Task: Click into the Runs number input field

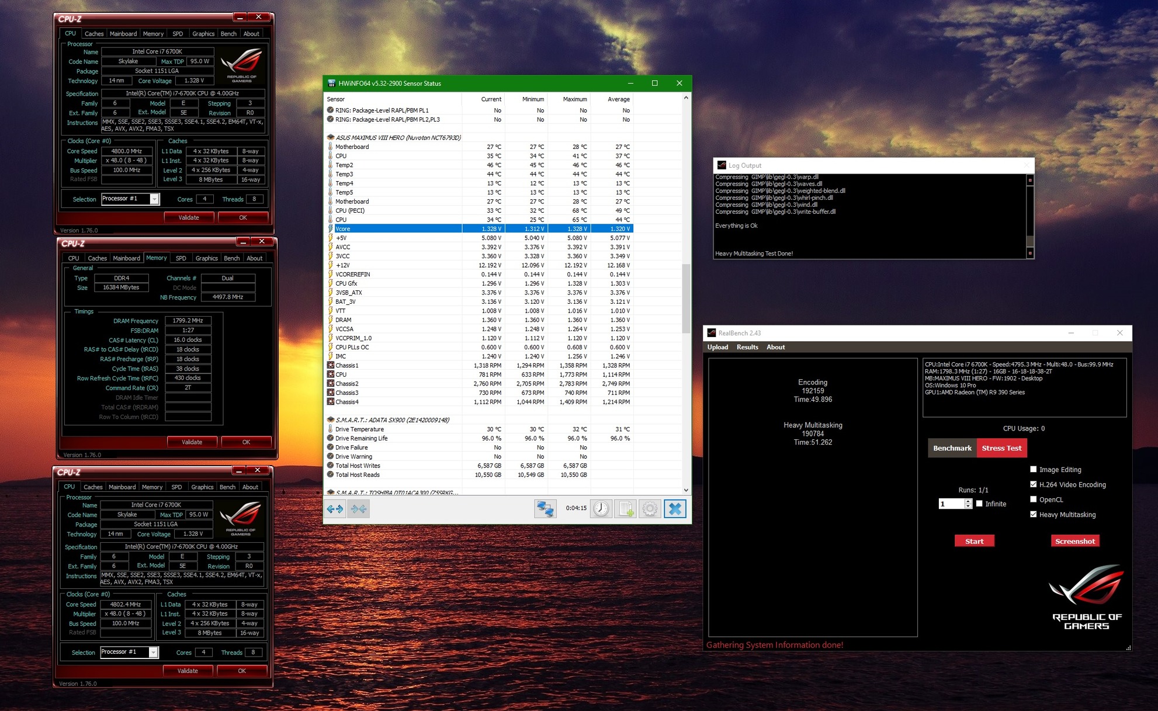Action: click(x=951, y=504)
